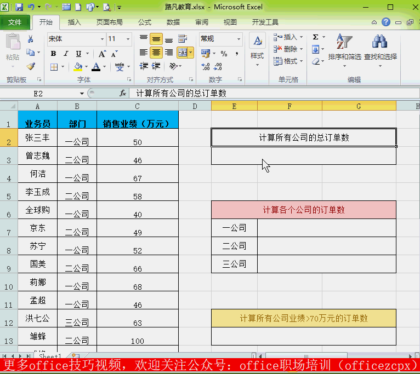Screen dimensions: 420x374
Task: Click the Save icon in quick access toolbar
Action: (x=19, y=7)
